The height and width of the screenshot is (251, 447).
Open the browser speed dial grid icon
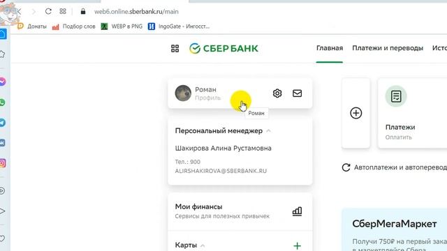(x=63, y=11)
